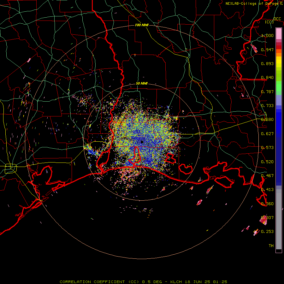This screenshot has height=284, width=284.
Task: Click the 0.253 scale value
Action: [x=267, y=232]
